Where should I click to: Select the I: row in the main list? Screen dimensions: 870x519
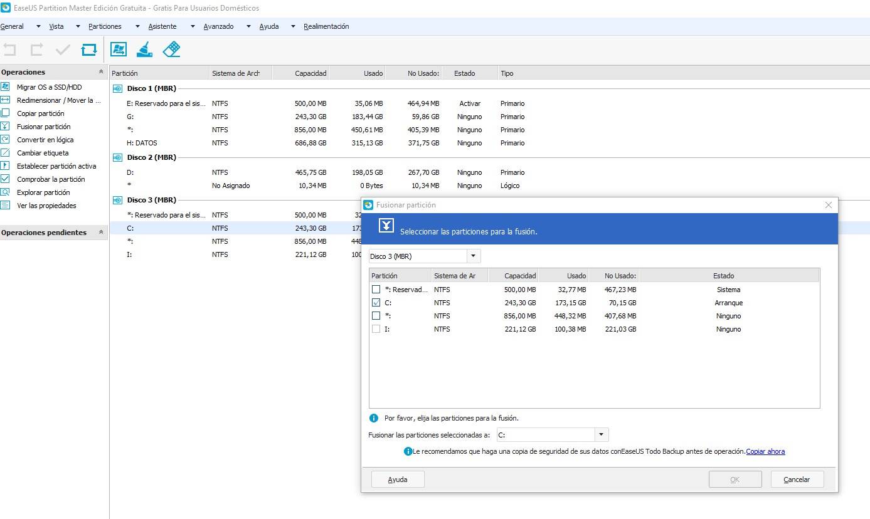coord(235,254)
